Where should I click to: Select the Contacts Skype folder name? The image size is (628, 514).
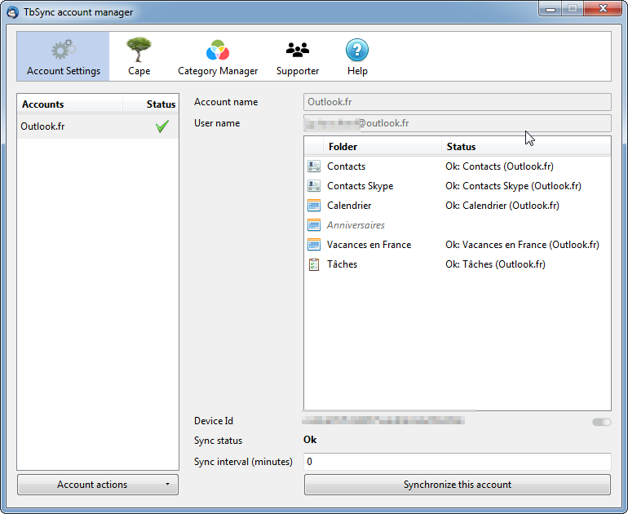tap(360, 186)
